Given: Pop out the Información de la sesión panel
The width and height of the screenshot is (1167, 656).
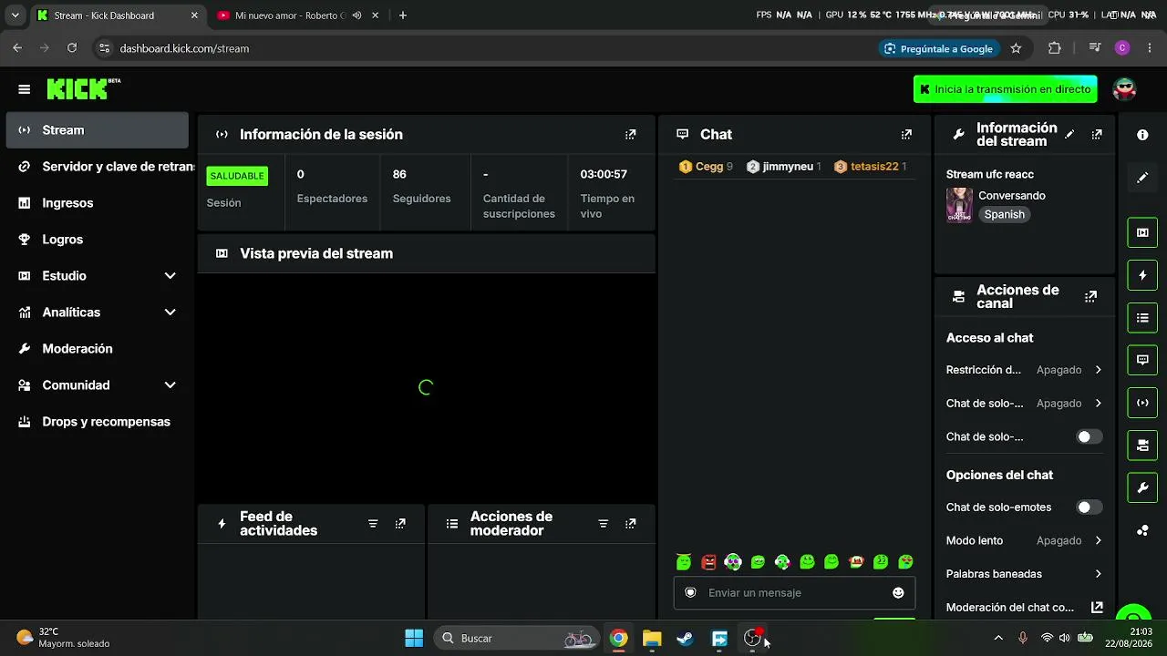Looking at the screenshot, I should click(630, 135).
